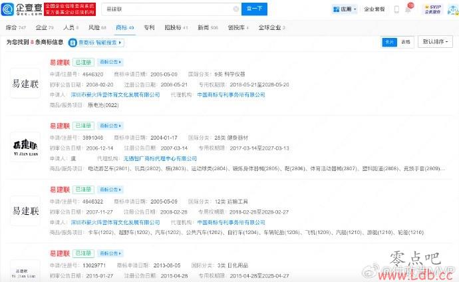Open the SVIP 会员服务 icon
459x282 pixels.
pos(433,9)
